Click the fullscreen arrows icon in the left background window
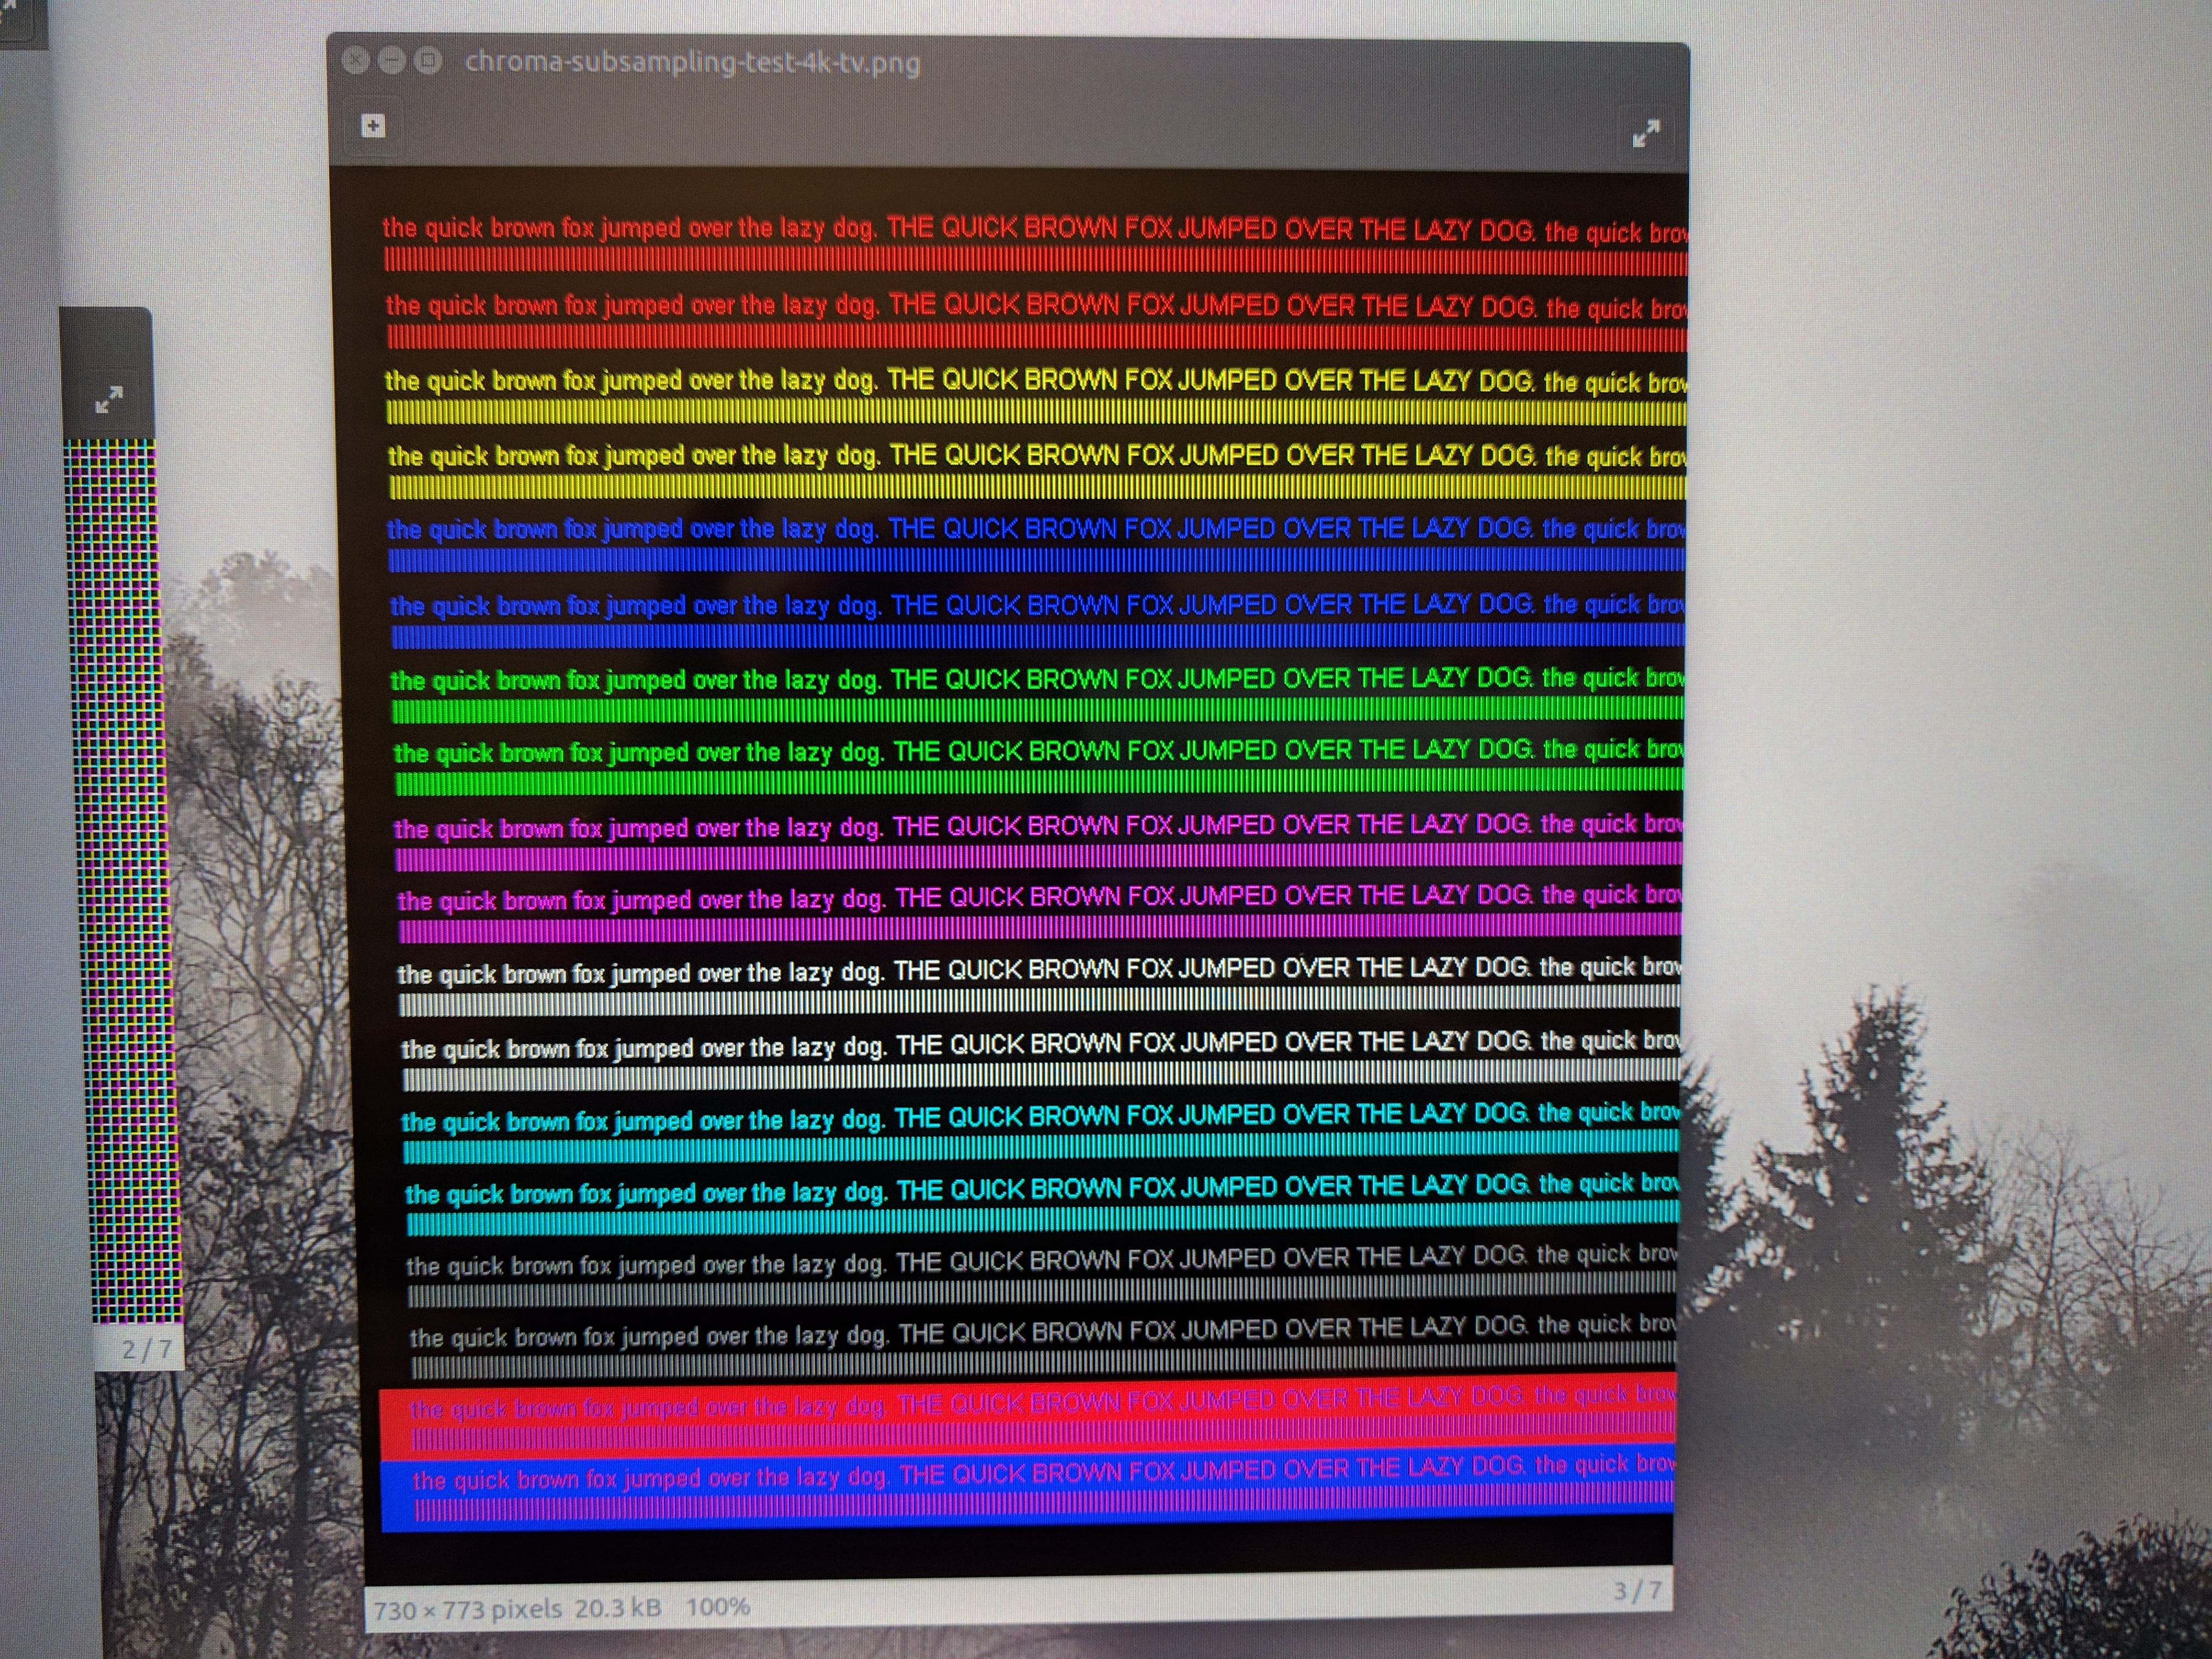Screen dimensions: 2212x1659 (108, 400)
